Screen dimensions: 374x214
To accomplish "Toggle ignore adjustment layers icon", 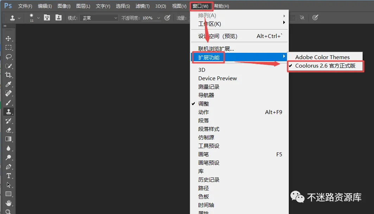I will (302, 18).
